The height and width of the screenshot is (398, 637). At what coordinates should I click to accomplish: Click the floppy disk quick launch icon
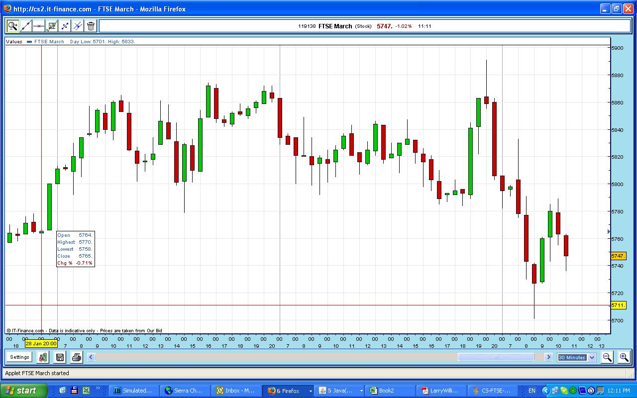coord(75,391)
